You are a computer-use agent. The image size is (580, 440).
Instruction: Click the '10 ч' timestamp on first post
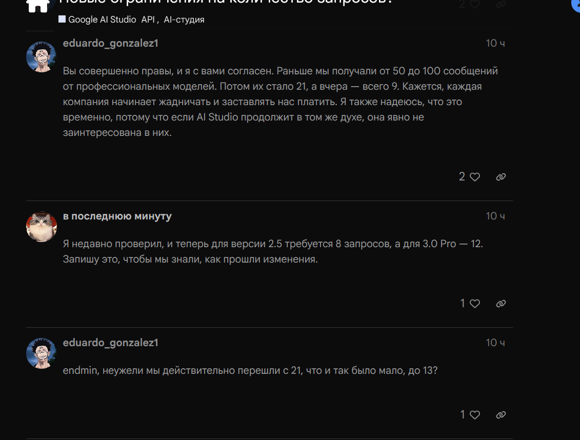point(495,43)
